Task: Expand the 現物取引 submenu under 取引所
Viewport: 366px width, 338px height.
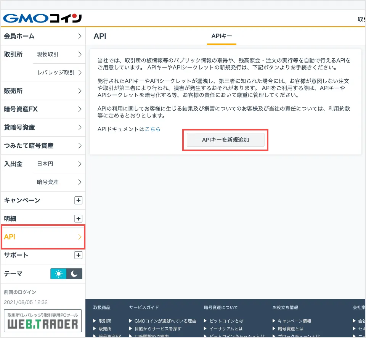Action: [57, 55]
